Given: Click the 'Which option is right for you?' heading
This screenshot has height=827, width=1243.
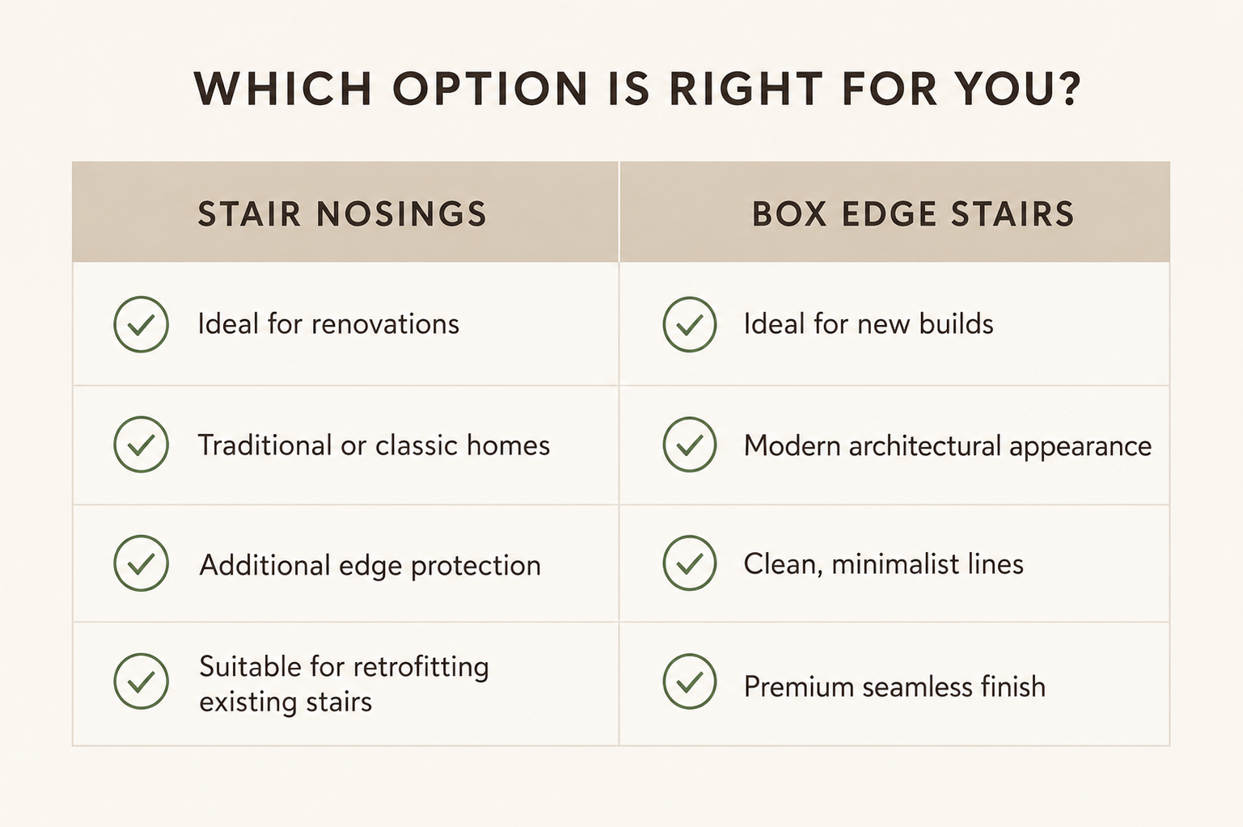Looking at the screenshot, I should coord(637,89).
